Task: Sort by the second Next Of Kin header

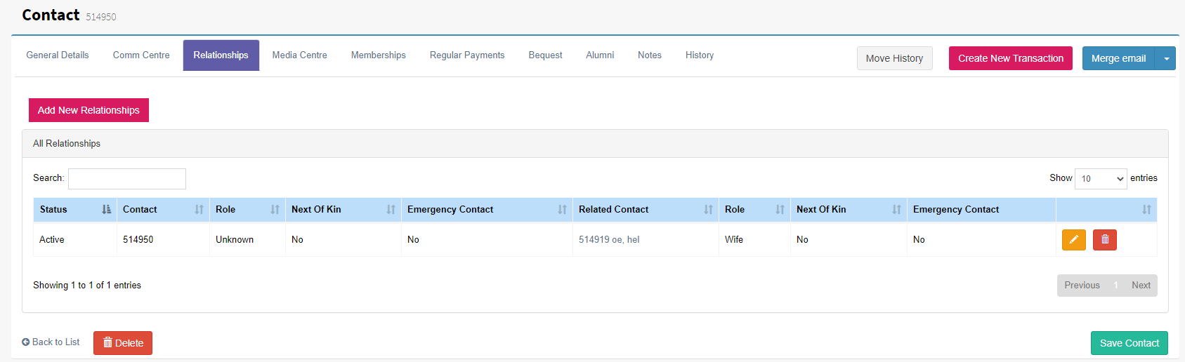Action: point(849,210)
